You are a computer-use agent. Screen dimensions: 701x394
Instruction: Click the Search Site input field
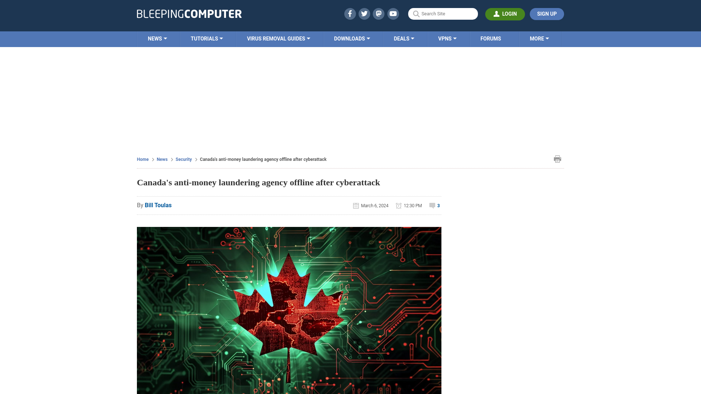point(443,13)
